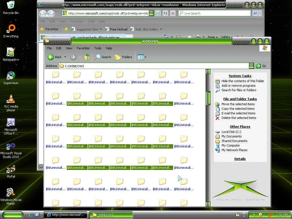Open the Recycle Bin desktop icon
The width and height of the screenshot is (292, 219).
tap(11, 7)
